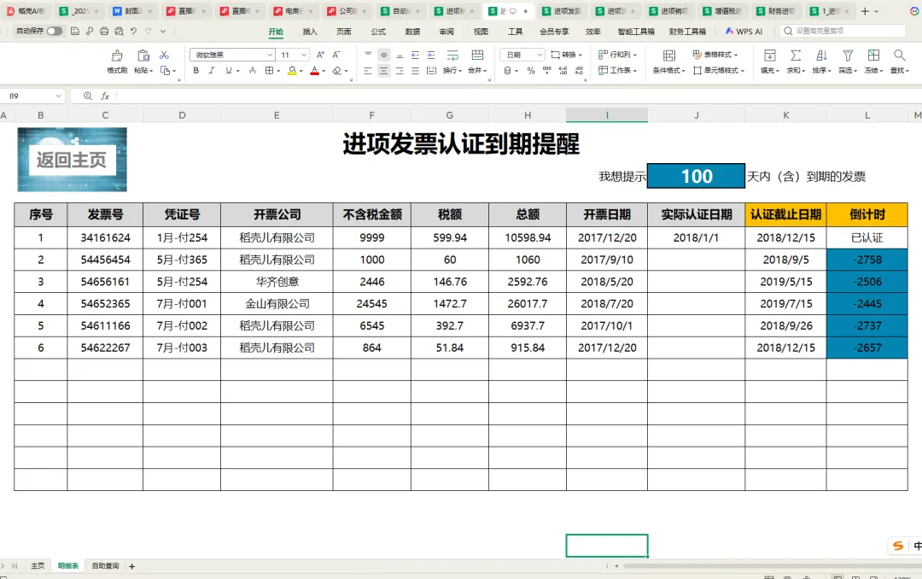Click the percent style icon
The height and width of the screenshot is (579, 922).
531,71
